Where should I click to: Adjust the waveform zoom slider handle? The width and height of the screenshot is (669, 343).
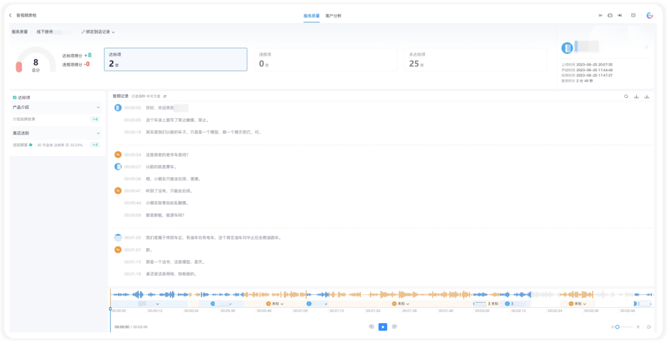[618, 327]
